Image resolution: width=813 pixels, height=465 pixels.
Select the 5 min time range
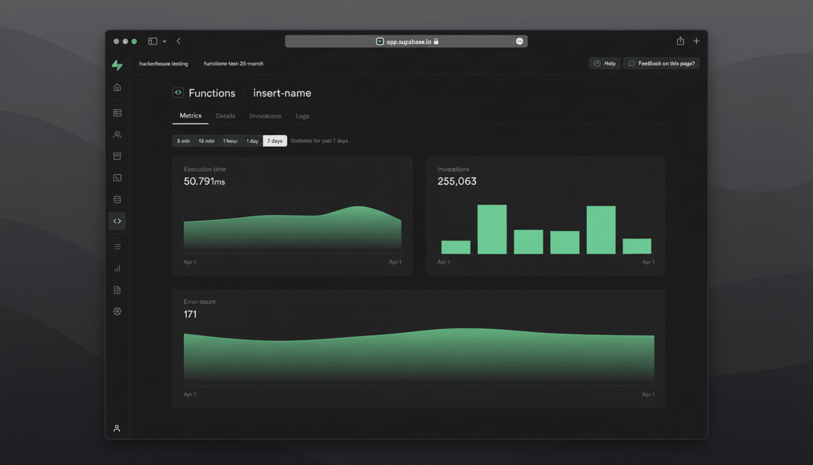[183, 140]
